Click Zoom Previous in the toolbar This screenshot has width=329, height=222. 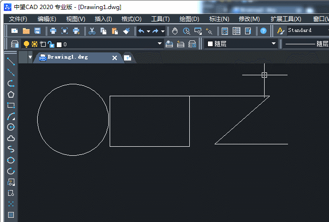[x=209, y=31]
